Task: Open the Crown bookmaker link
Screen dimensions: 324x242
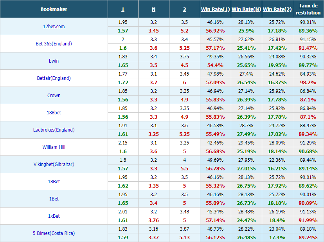Action: coord(54,96)
